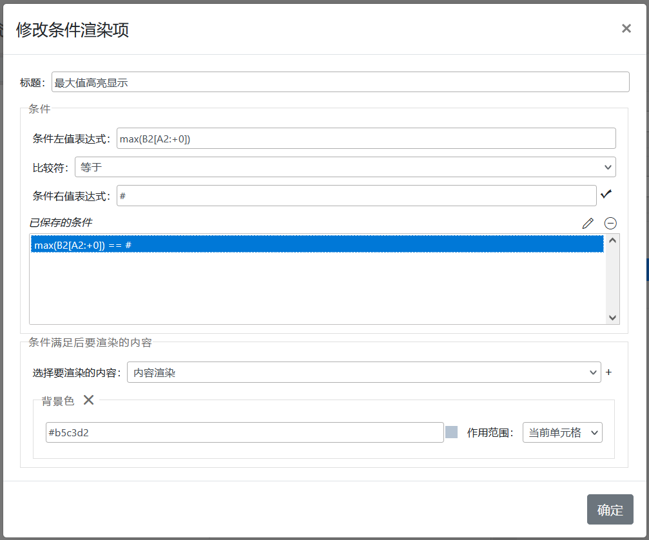Click the 标题 input field
Screen dimensions: 649x540
tap(340, 82)
